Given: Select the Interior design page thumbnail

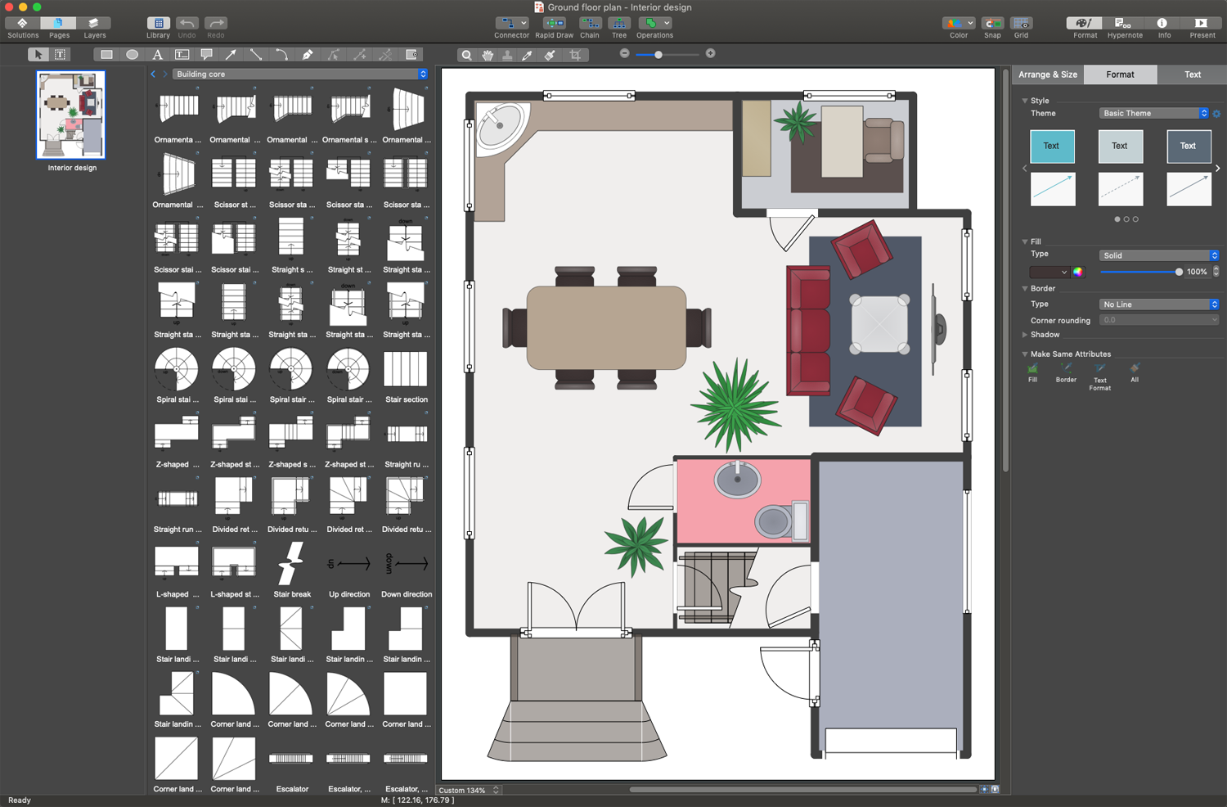Looking at the screenshot, I should click(x=71, y=115).
